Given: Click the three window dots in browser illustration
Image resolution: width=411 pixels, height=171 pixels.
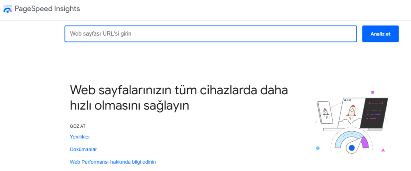Looking at the screenshot, I should click(x=347, y=100).
